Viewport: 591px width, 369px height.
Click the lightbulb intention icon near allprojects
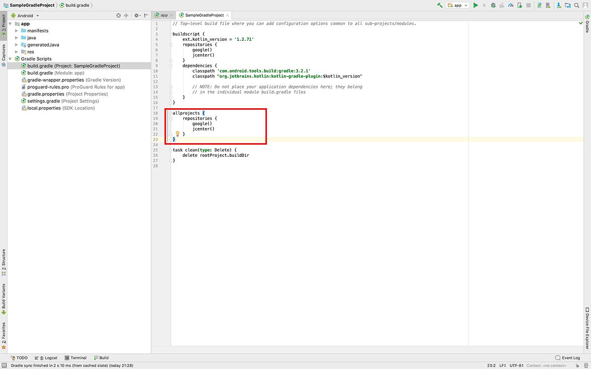coord(177,133)
